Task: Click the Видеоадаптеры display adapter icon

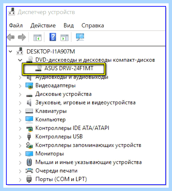Action: click(x=29, y=86)
